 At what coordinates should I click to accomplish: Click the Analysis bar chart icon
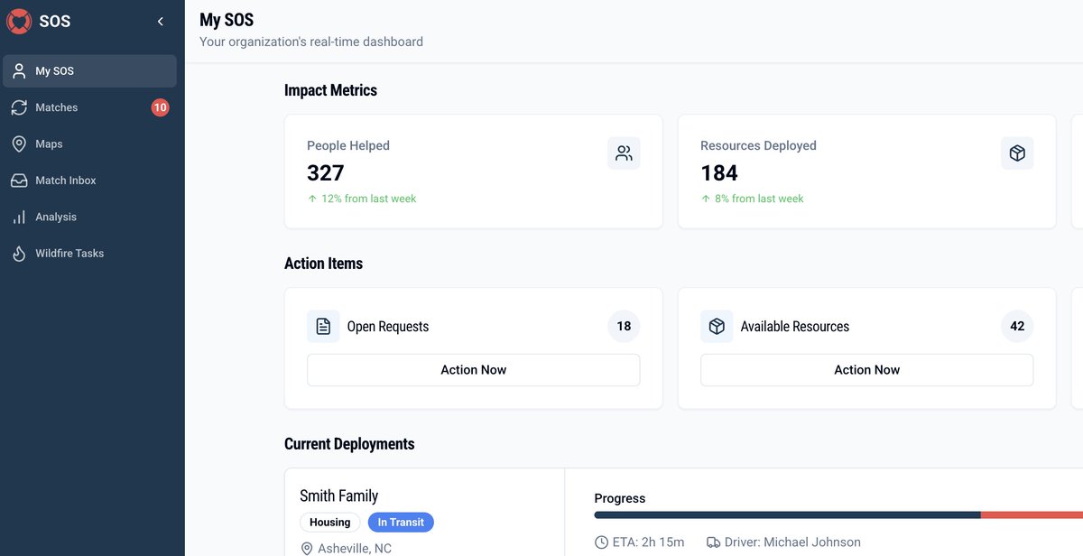click(19, 218)
